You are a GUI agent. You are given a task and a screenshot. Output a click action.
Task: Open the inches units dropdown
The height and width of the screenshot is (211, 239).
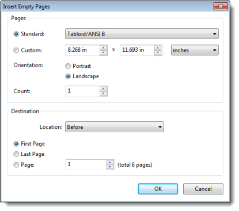point(195,50)
